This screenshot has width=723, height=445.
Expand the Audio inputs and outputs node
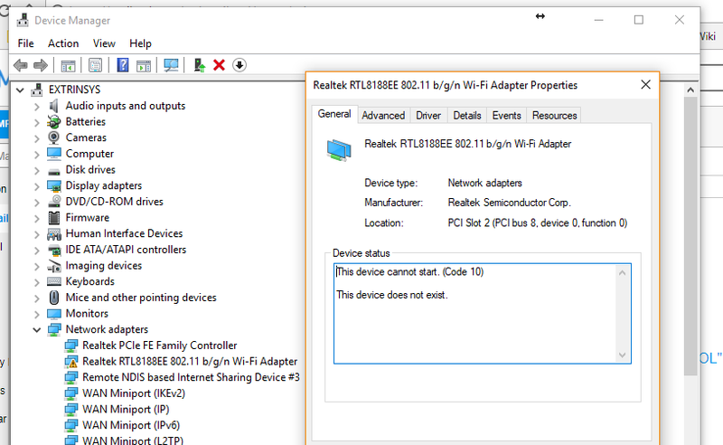coord(37,106)
